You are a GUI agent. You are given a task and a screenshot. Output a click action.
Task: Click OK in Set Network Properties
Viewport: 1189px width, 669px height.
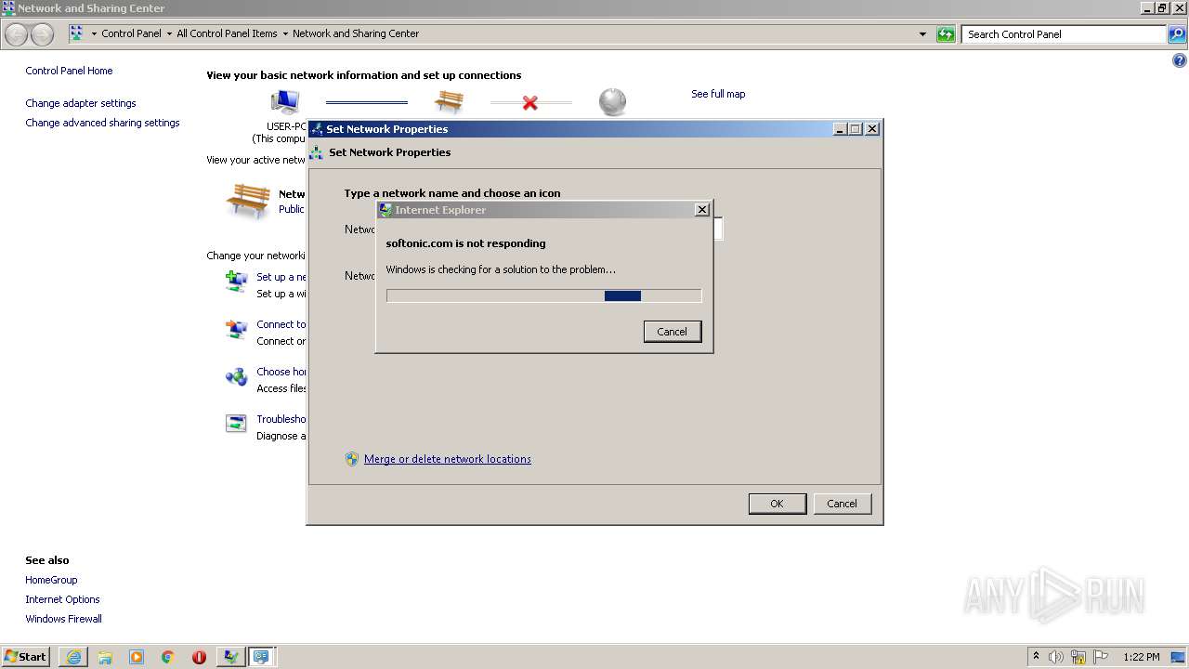pos(777,504)
